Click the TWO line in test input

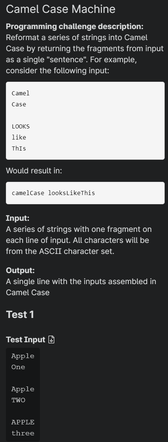(18, 400)
